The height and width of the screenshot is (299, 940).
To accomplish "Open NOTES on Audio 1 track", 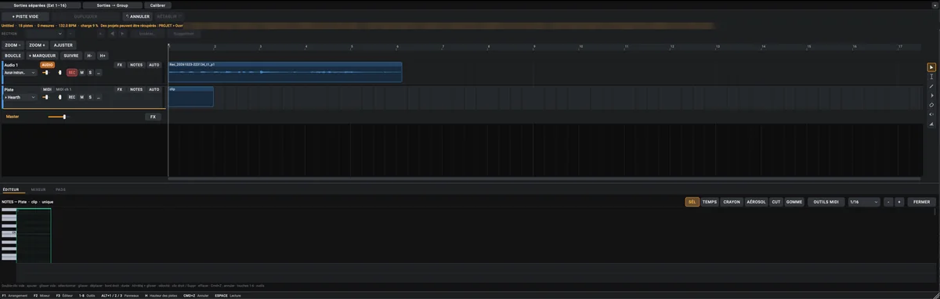I will pos(136,65).
